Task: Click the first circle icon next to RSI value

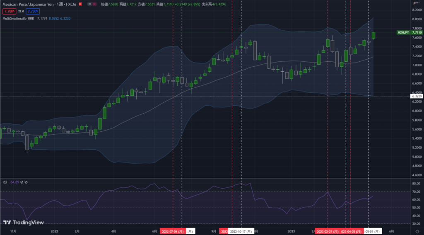Action: [x=22, y=182]
